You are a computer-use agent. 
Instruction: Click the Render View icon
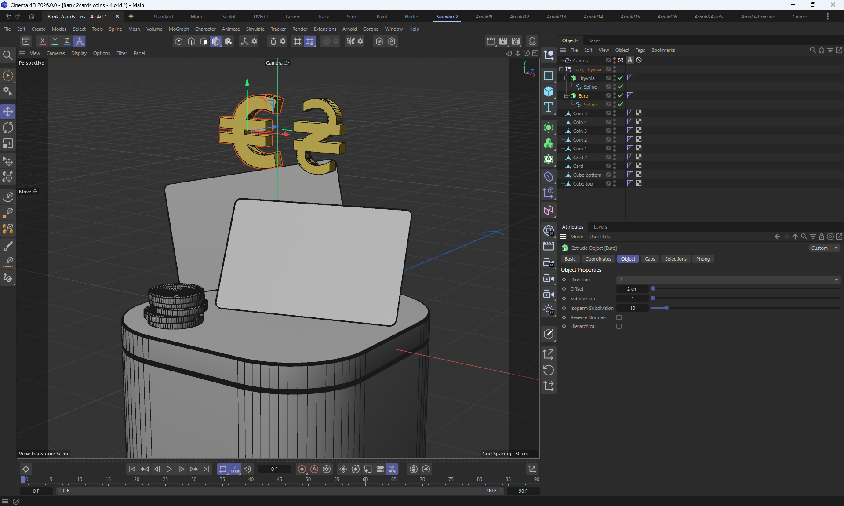click(491, 41)
